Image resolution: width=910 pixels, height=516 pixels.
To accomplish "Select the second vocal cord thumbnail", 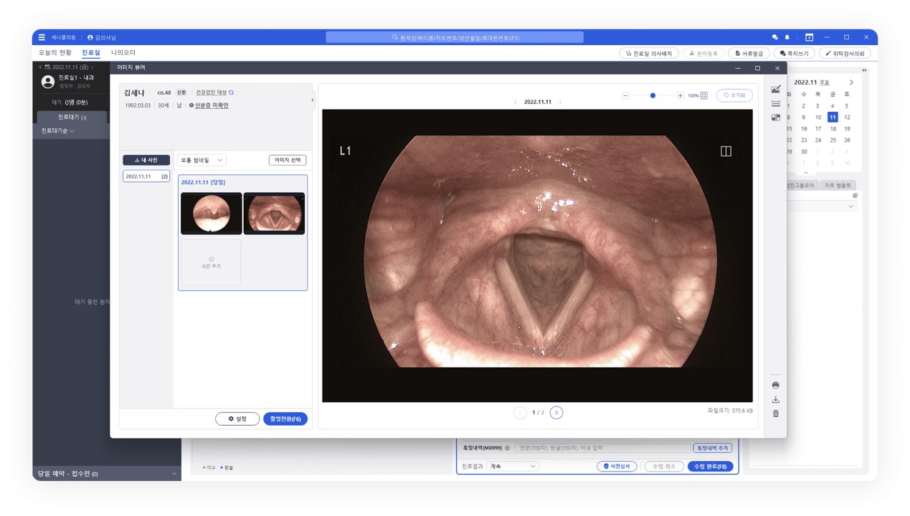I will [274, 214].
